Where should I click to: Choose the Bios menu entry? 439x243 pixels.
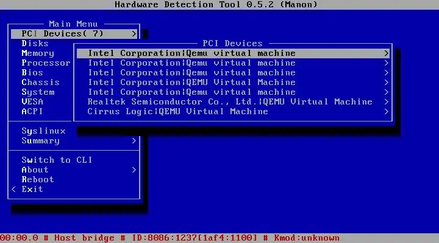(32, 72)
